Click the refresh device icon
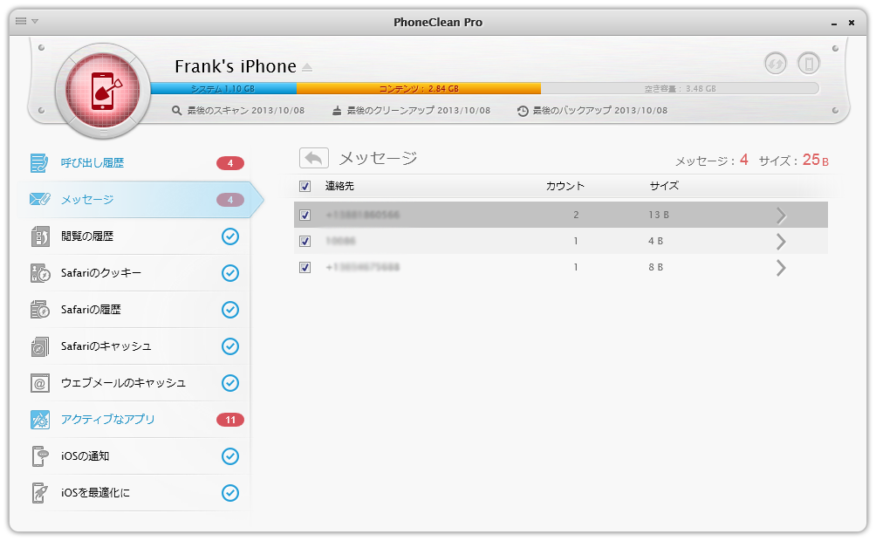The width and height of the screenshot is (876, 541). click(776, 63)
